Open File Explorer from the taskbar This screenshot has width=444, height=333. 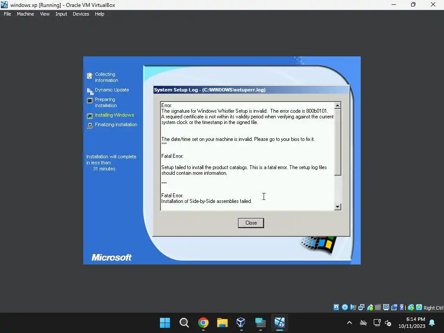pyautogui.click(x=222, y=323)
